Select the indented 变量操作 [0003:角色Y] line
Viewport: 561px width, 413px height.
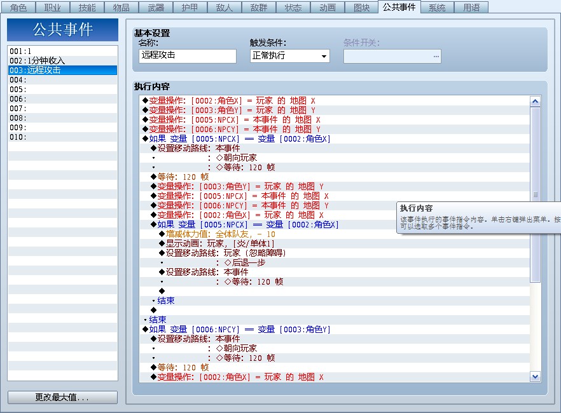click(335, 187)
